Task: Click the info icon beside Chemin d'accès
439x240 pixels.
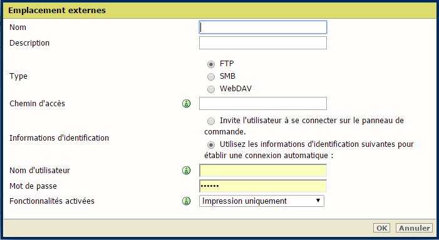Action: pyautogui.click(x=186, y=104)
